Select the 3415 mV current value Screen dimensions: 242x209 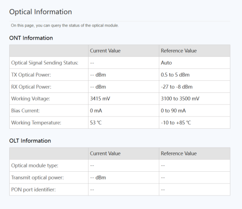pos(100,99)
